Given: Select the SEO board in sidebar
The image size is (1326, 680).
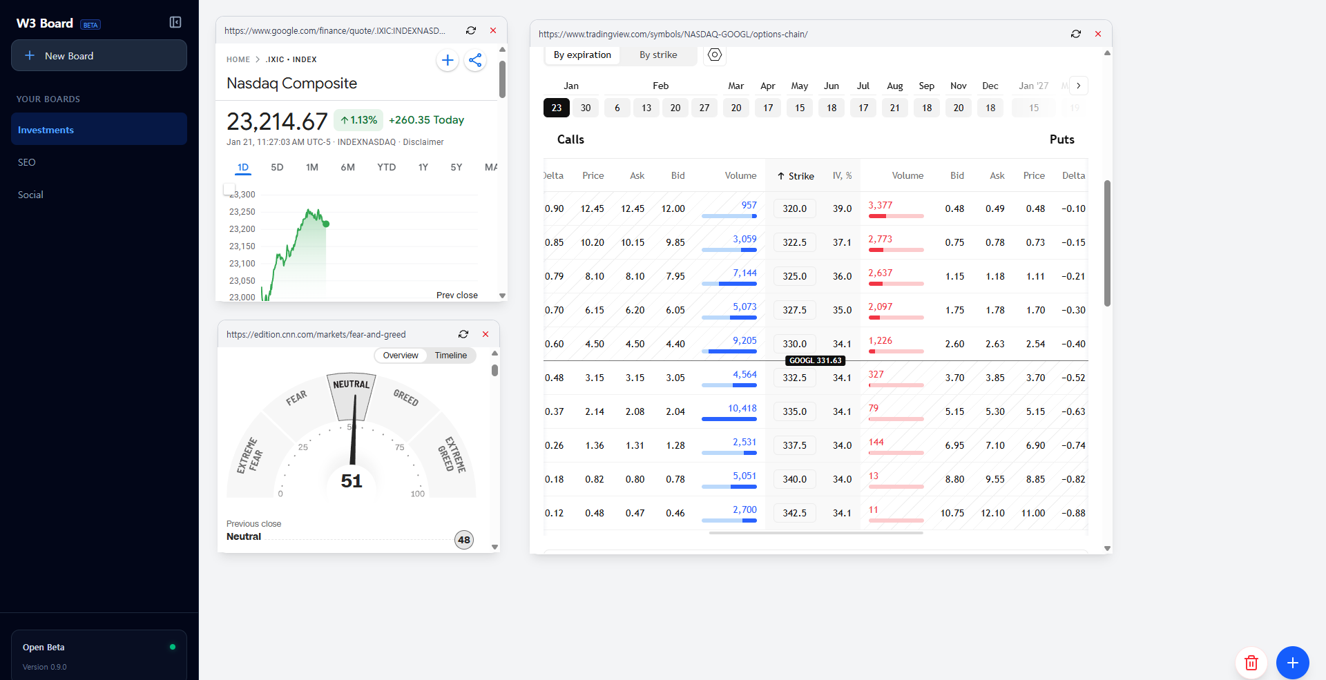Looking at the screenshot, I should coord(27,162).
